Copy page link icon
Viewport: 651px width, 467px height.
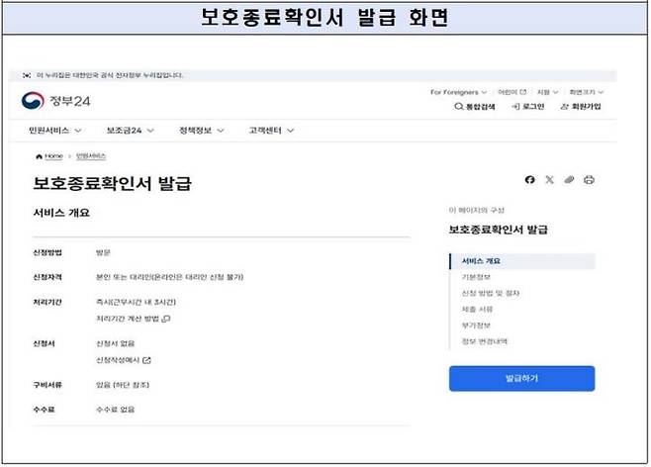[x=569, y=180]
